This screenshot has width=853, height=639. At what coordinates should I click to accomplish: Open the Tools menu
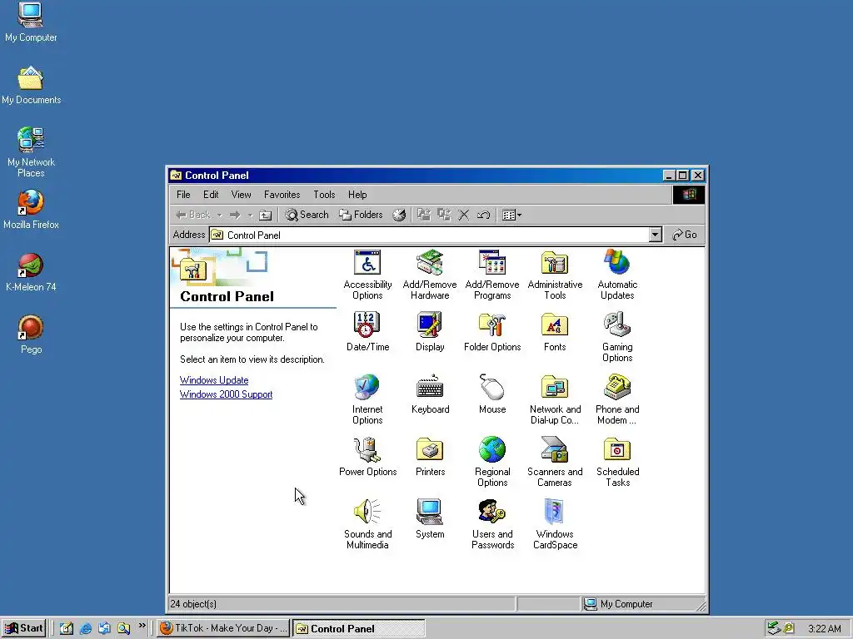(x=324, y=195)
